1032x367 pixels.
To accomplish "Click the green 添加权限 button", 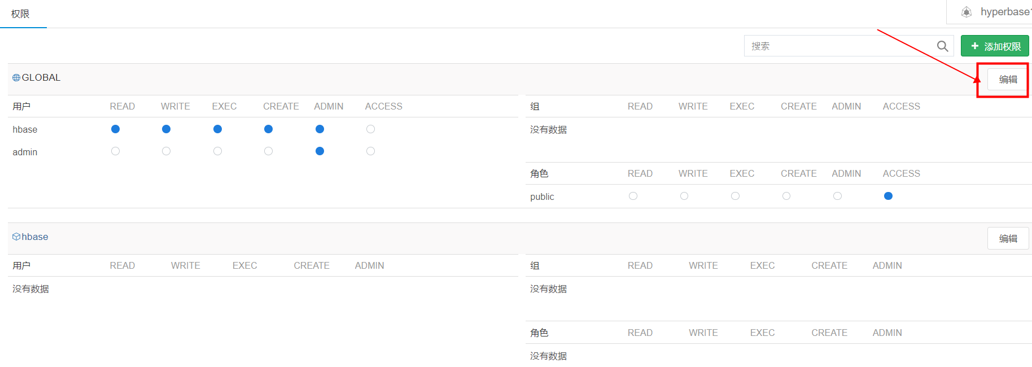I will pos(995,46).
